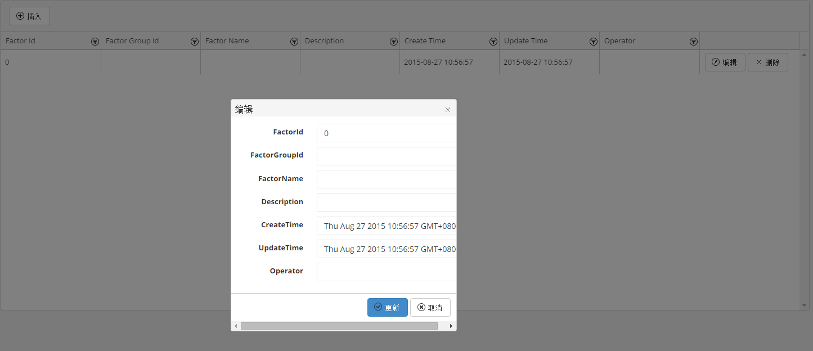Click Update Time cell 2015-08-27 10:56:57
813x351 pixels.
point(538,62)
